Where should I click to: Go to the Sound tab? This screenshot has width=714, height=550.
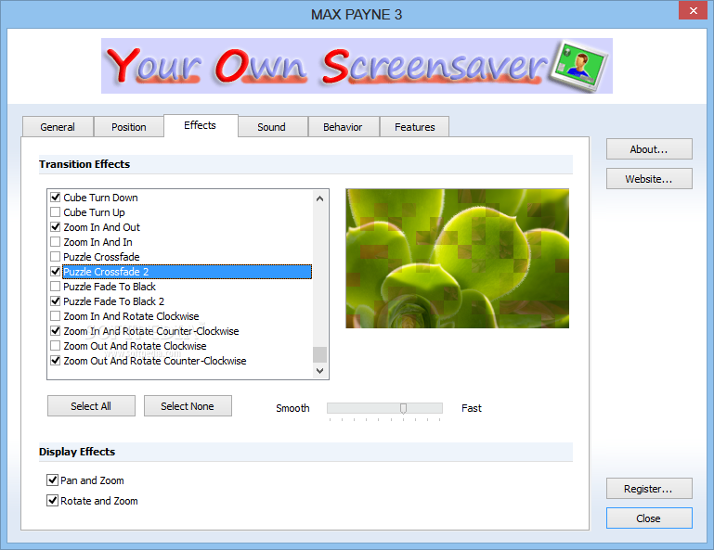click(272, 127)
